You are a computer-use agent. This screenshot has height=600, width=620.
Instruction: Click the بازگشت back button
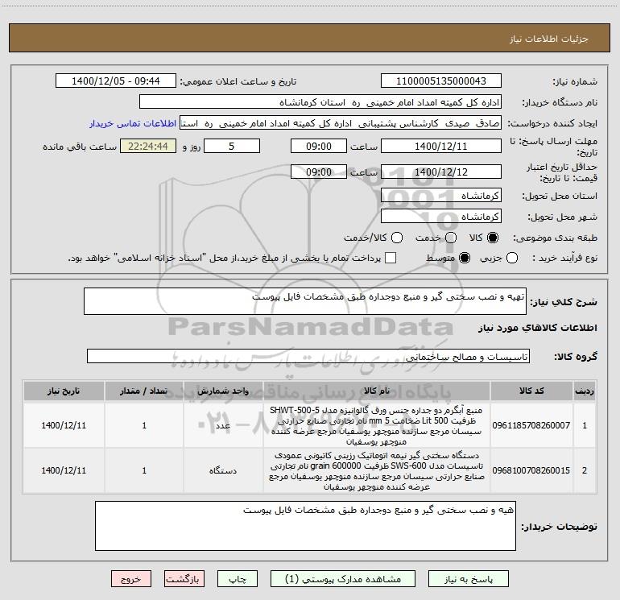click(x=184, y=579)
